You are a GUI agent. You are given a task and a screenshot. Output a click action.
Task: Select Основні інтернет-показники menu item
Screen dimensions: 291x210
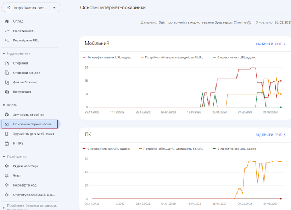point(30,124)
